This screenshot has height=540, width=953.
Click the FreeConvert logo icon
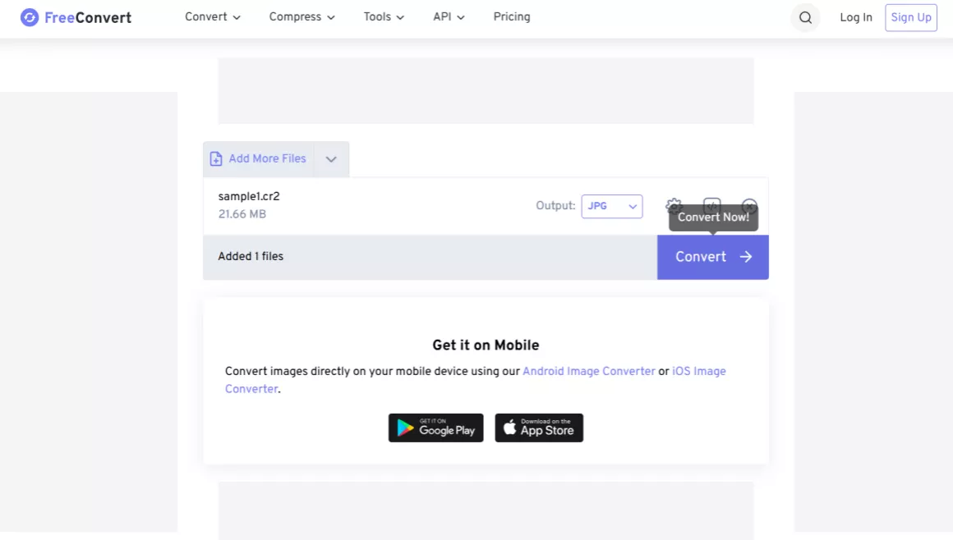click(x=30, y=17)
